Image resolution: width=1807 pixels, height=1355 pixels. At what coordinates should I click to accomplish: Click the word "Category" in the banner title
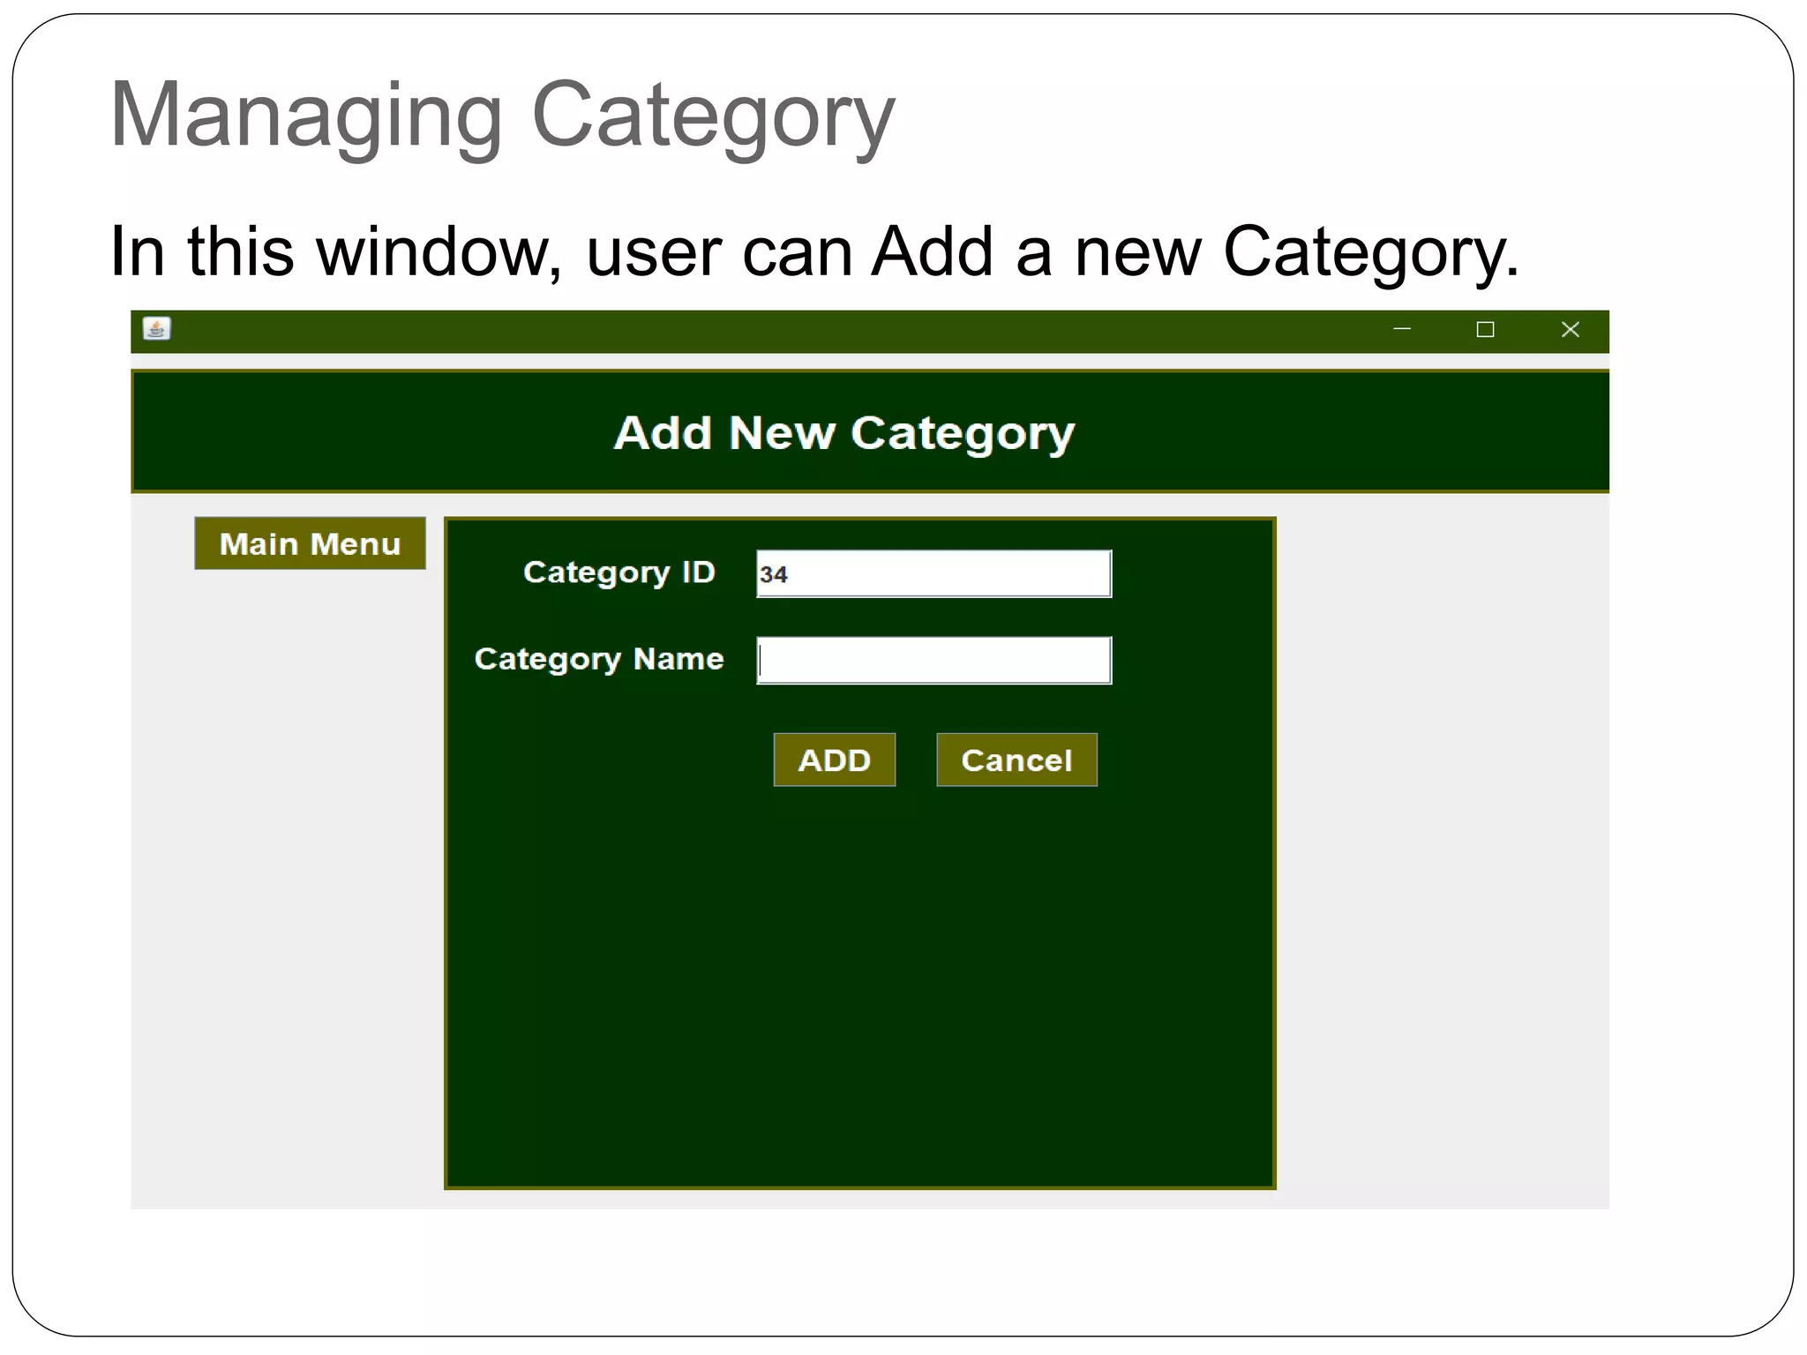962,434
